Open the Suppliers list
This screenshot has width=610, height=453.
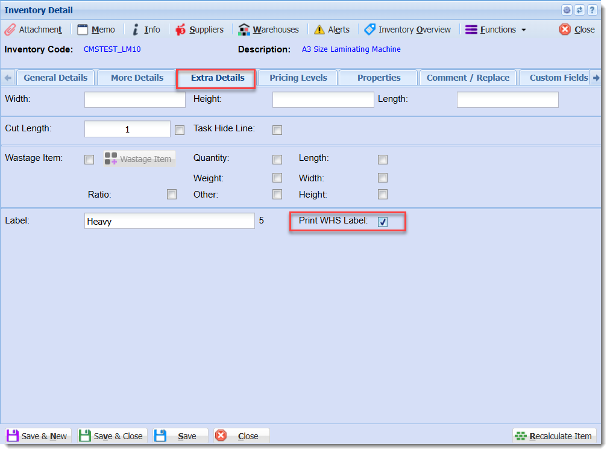click(x=200, y=30)
